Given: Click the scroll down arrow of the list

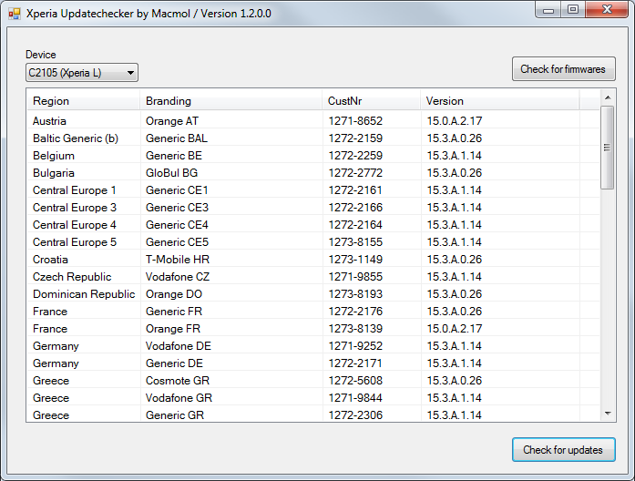Looking at the screenshot, I should [x=608, y=414].
